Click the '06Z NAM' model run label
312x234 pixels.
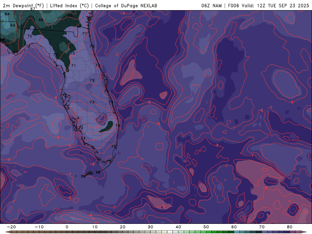point(211,6)
